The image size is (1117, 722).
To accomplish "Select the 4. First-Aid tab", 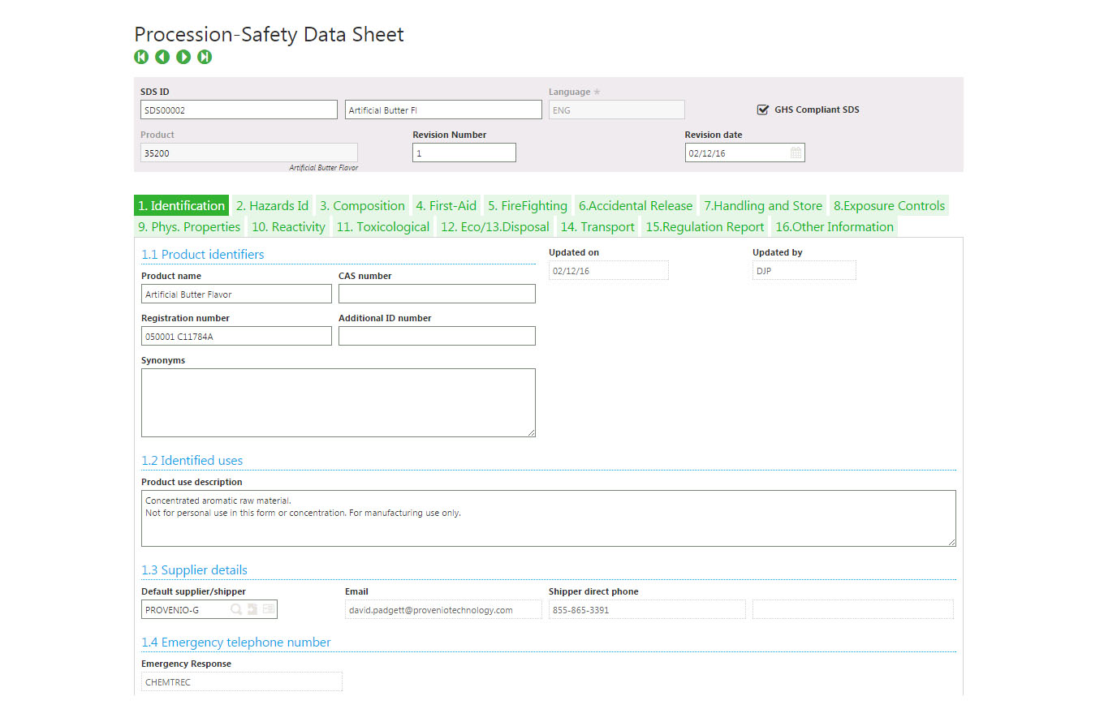I will tap(446, 206).
